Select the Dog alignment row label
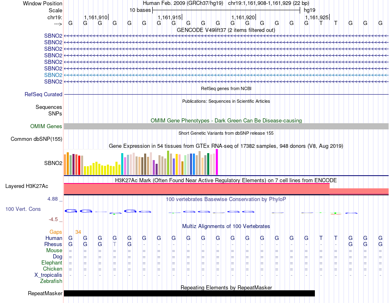This screenshot has height=303, width=389. tap(58, 257)
